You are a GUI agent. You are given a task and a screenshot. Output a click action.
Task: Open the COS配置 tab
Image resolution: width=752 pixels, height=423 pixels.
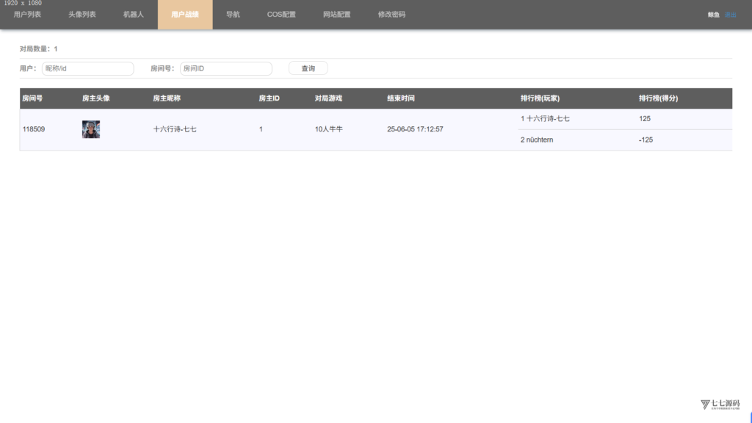point(281,15)
